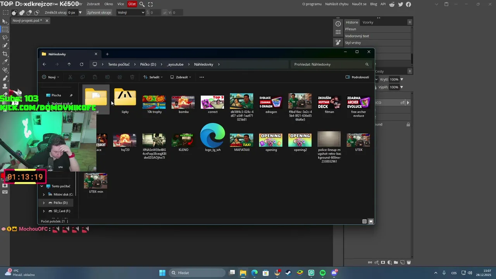Select the Clone Stamp tool
The image size is (496, 279).
click(x=5, y=86)
